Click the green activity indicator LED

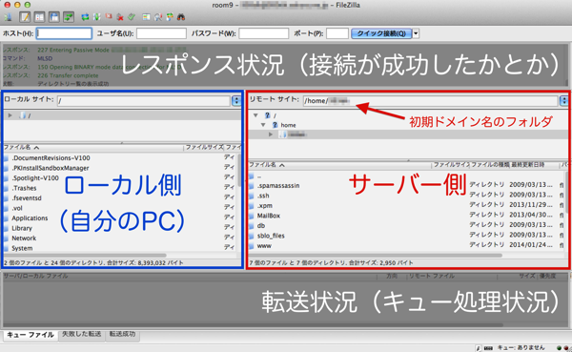pos(560,348)
